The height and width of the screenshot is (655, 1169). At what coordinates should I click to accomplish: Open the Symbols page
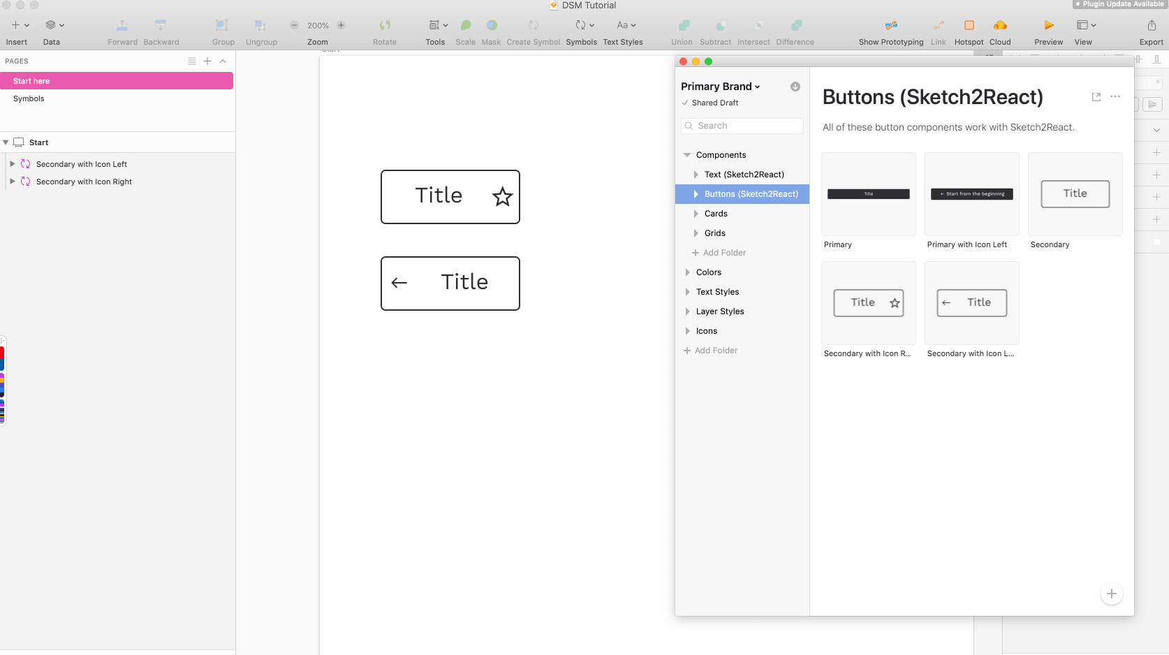28,98
